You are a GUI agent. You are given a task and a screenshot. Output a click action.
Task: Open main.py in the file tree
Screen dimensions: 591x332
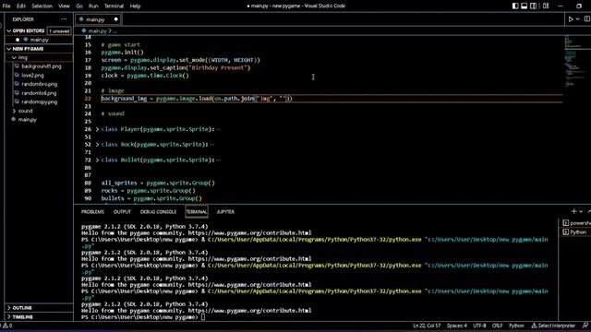click(27, 120)
